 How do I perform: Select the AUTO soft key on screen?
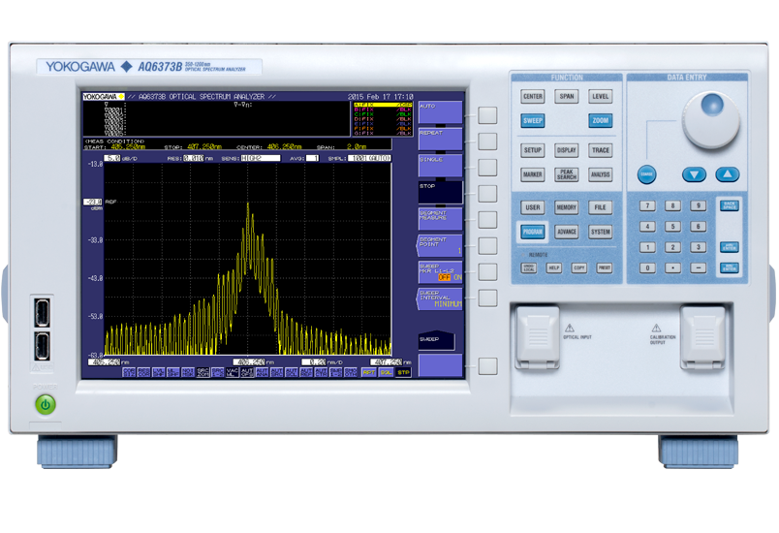point(440,112)
